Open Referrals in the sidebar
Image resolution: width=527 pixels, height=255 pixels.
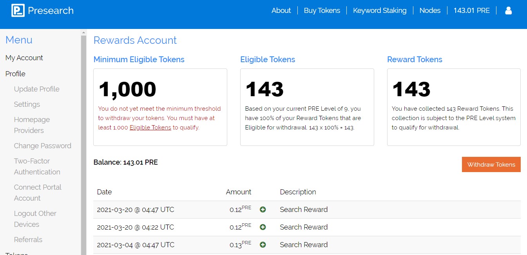pos(28,240)
